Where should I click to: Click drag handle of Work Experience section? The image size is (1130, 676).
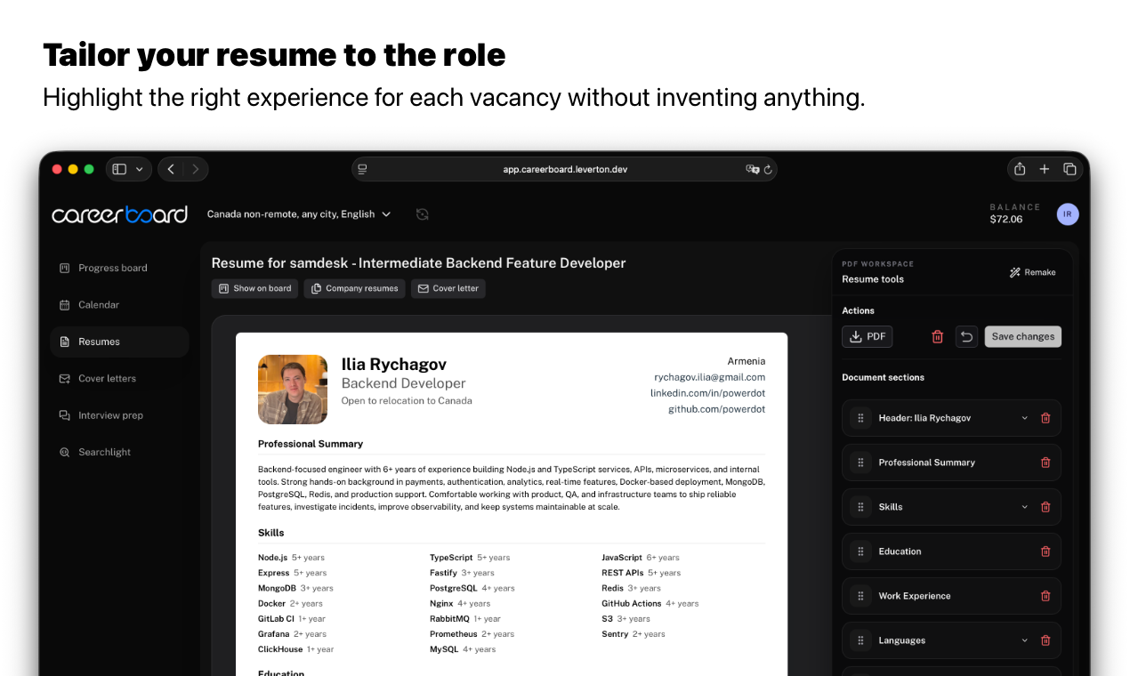(860, 596)
